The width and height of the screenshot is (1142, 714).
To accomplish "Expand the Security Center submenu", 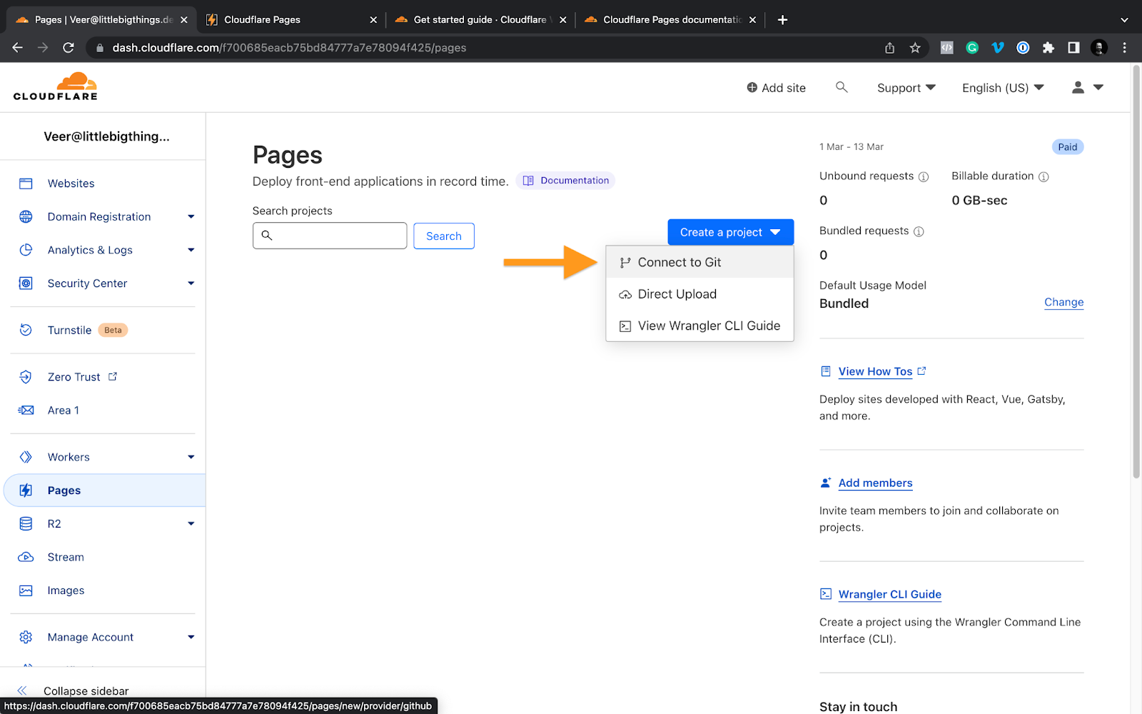I will (x=191, y=283).
